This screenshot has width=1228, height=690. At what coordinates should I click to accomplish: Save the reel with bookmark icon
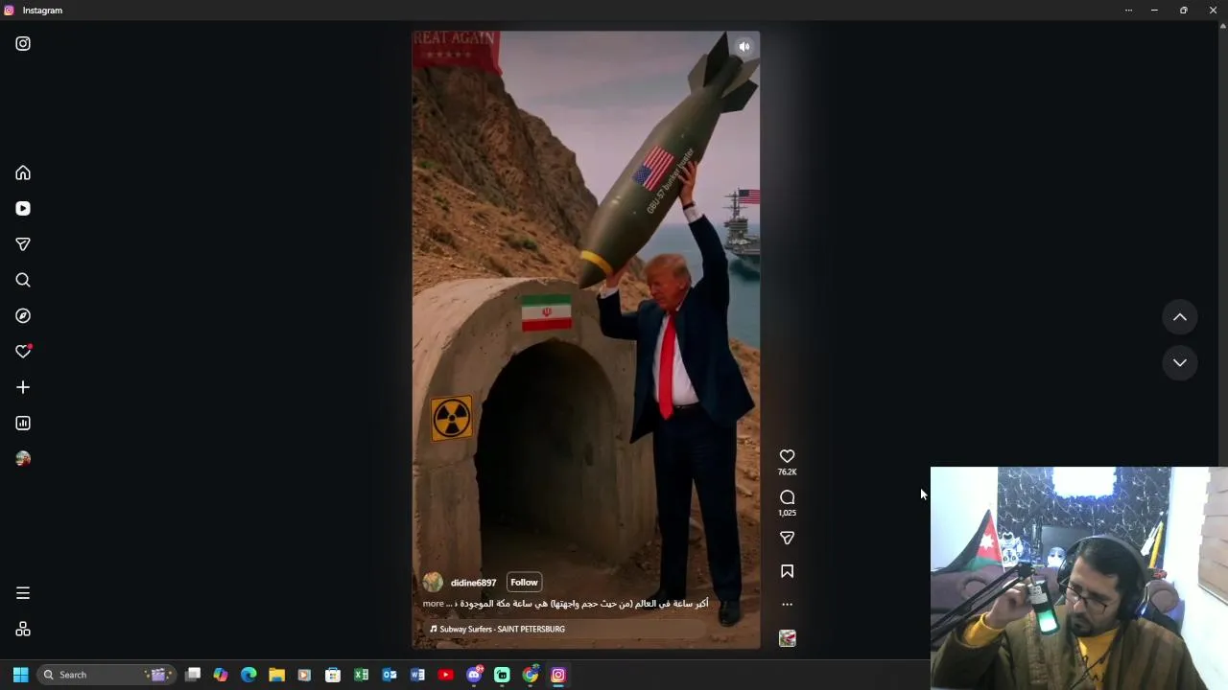tap(787, 571)
